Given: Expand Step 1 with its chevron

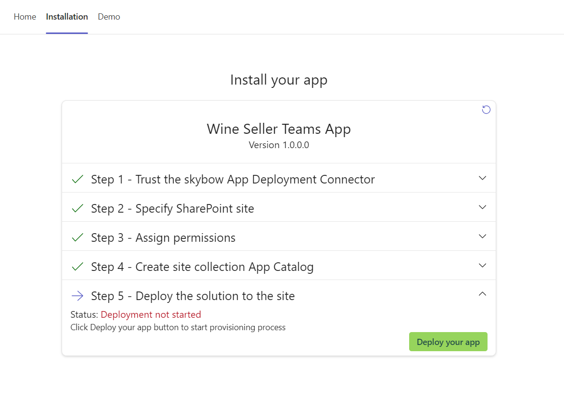Looking at the screenshot, I should [x=482, y=178].
